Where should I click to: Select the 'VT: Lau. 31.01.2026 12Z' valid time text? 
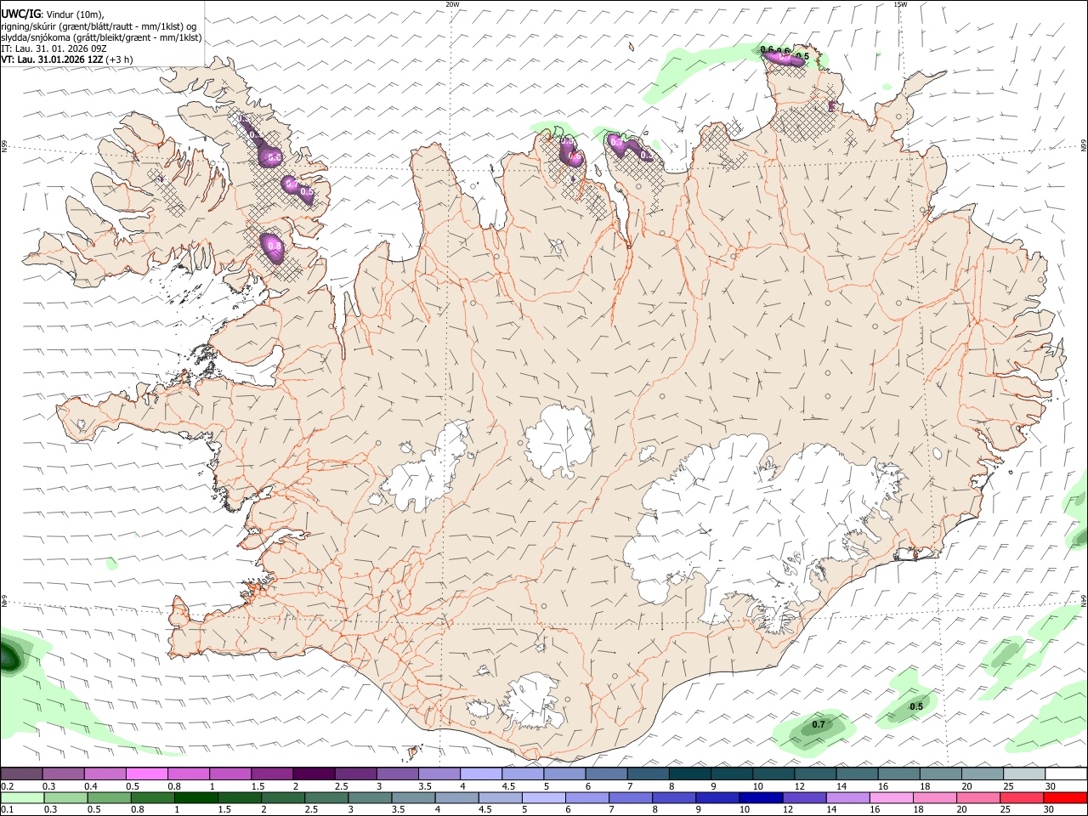click(x=53, y=59)
